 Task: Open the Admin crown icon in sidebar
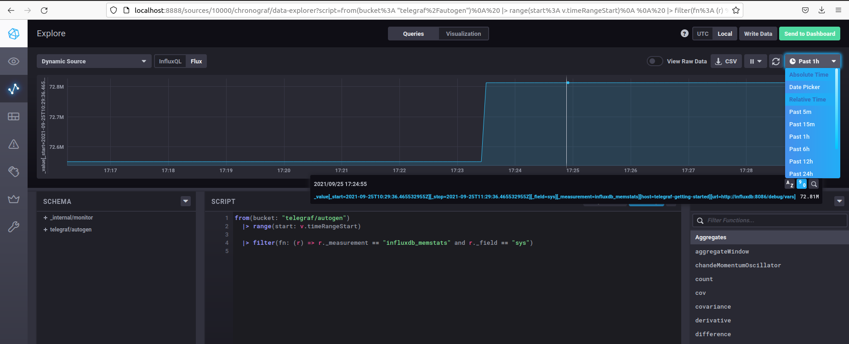pyautogui.click(x=14, y=199)
